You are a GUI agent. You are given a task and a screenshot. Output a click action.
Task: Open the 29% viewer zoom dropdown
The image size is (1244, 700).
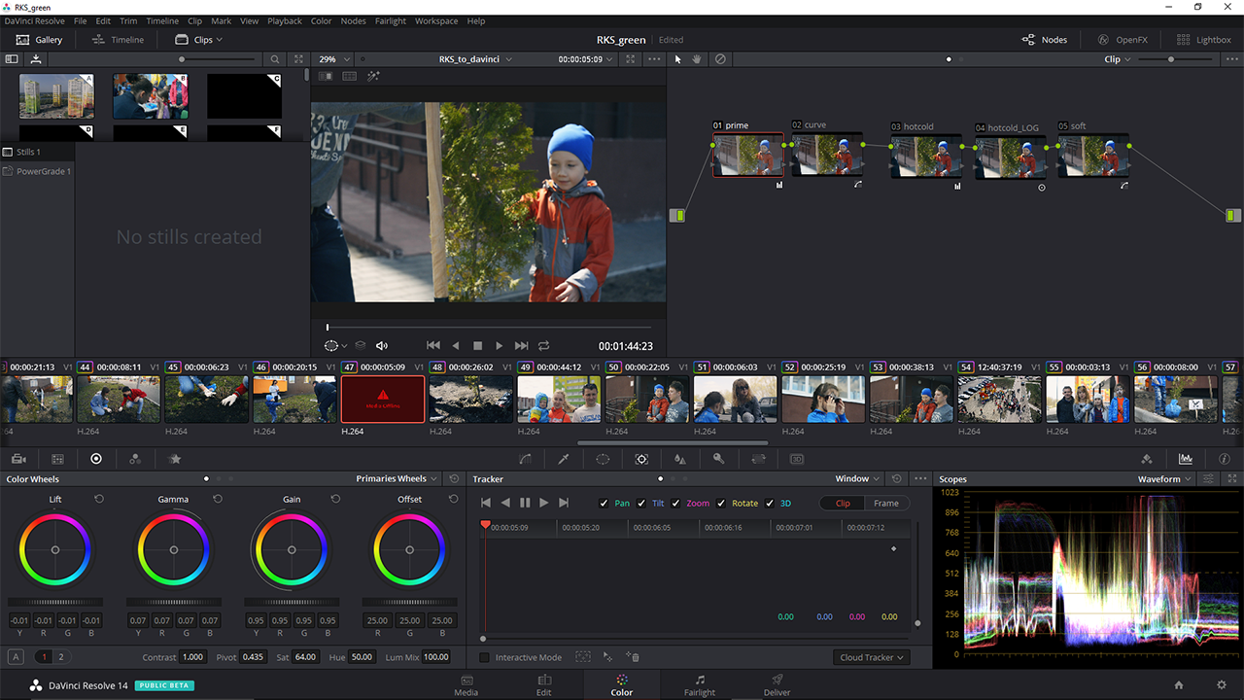pyautogui.click(x=335, y=59)
